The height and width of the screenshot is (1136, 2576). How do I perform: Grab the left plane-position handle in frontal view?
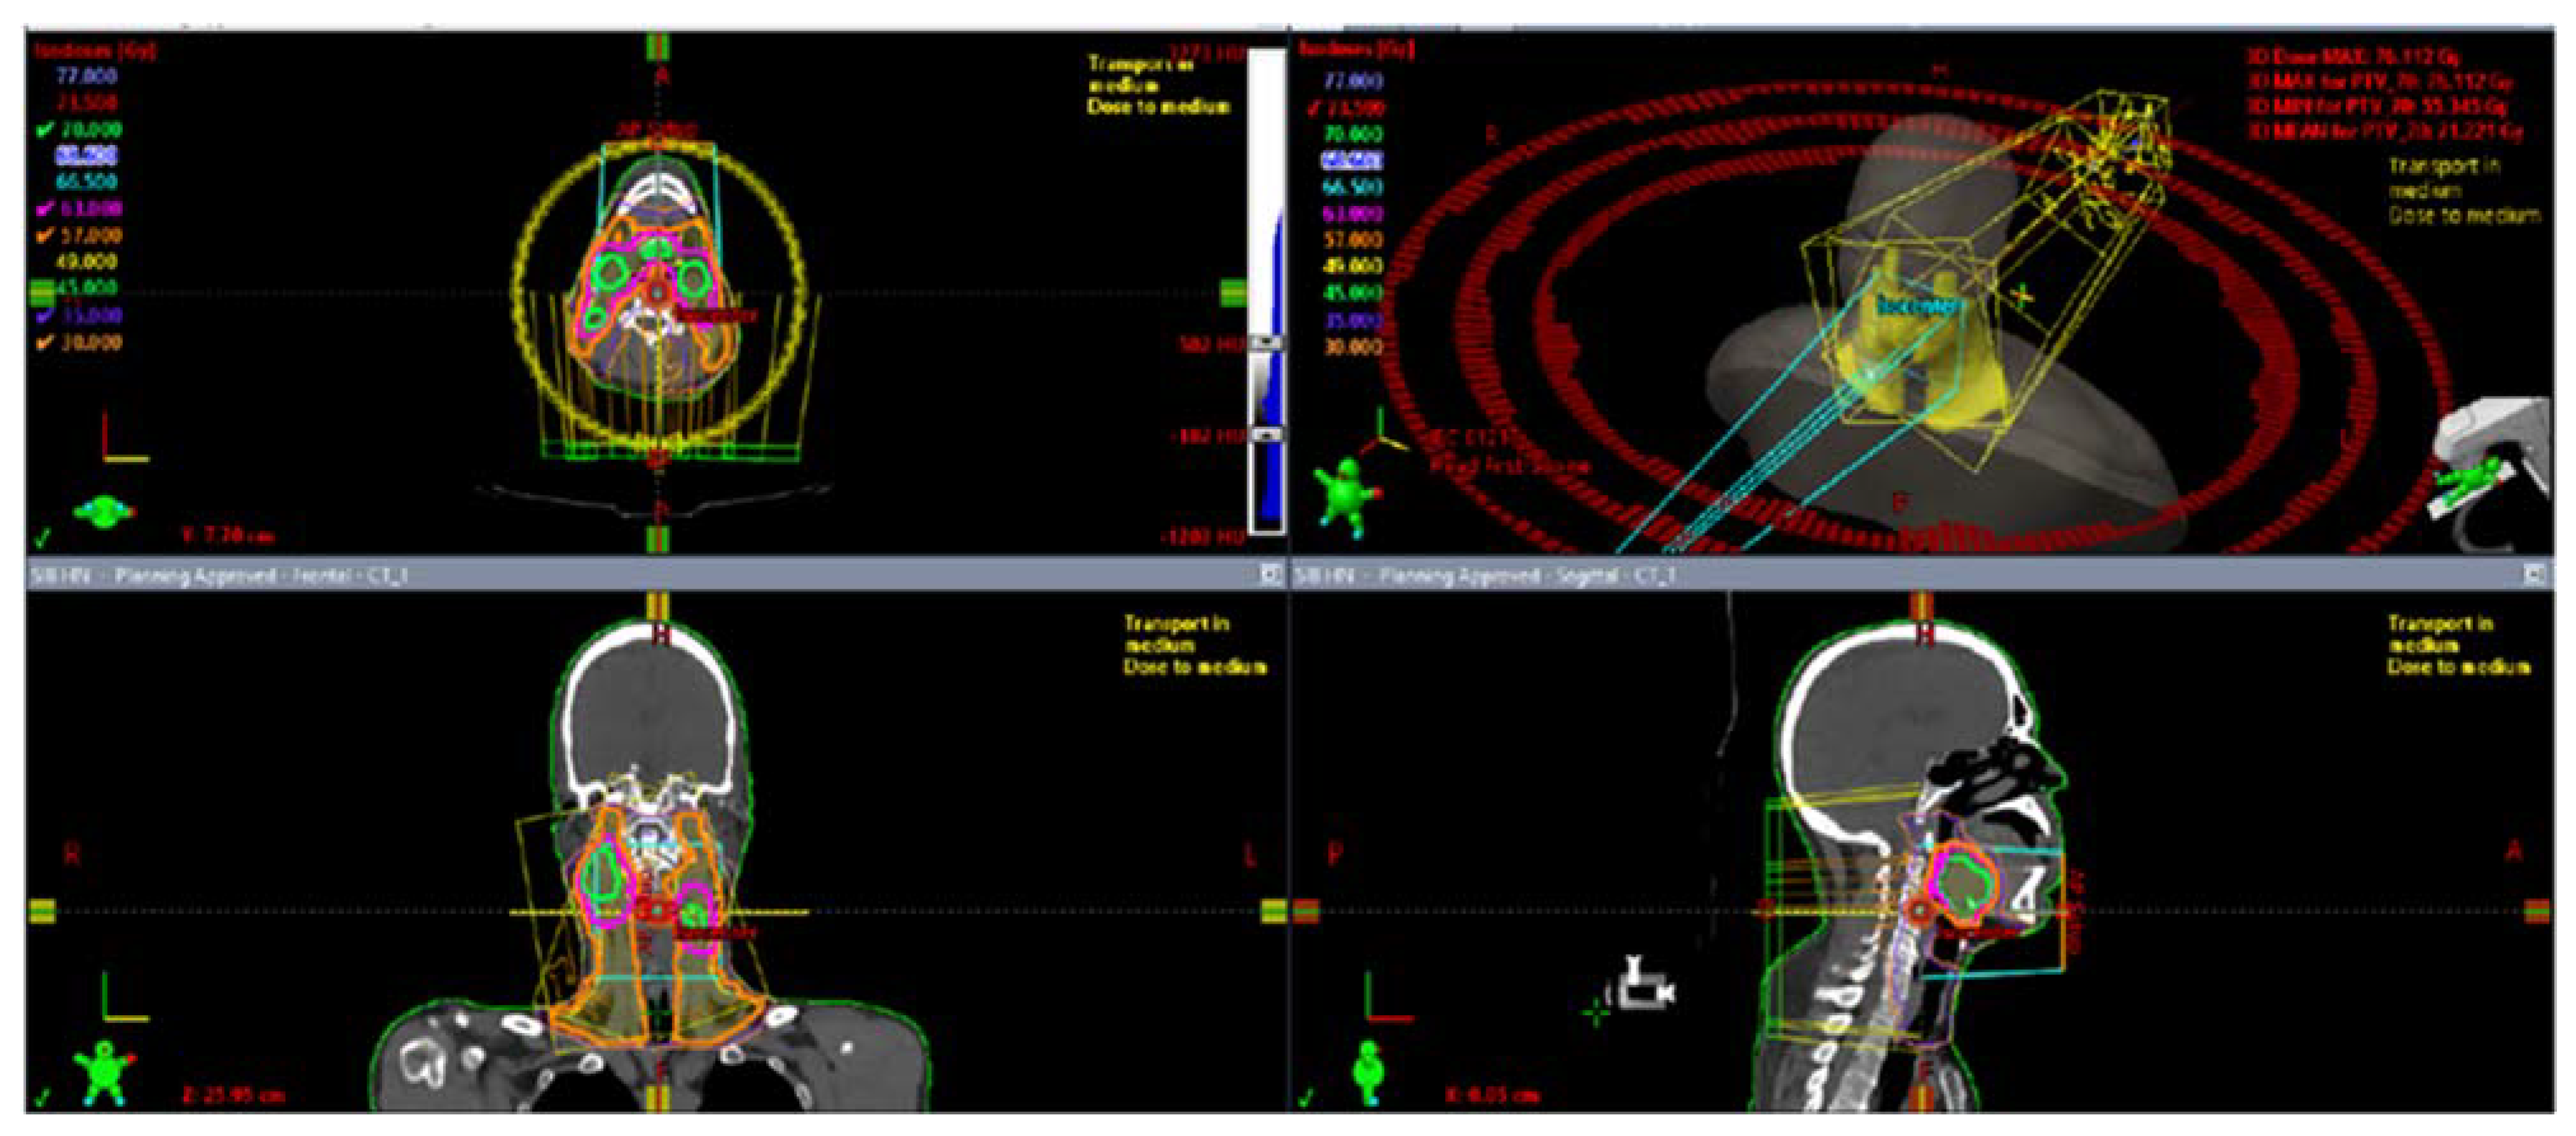click(x=42, y=911)
